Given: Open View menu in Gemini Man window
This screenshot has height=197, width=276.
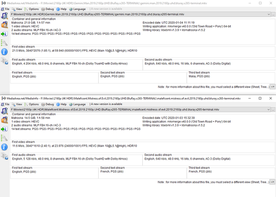Looking at the screenshot, I should (x=17, y=9).
